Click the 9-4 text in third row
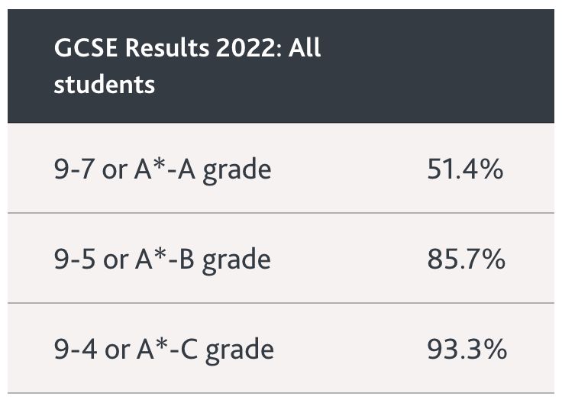This screenshot has width=562, height=403. point(76,349)
